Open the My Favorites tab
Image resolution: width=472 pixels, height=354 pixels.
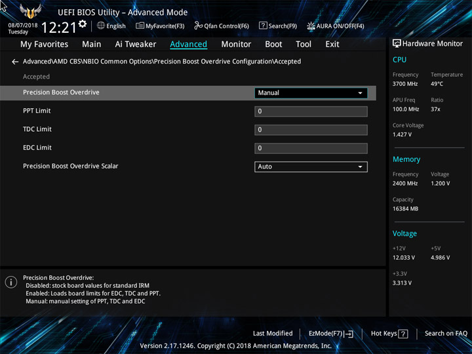(x=45, y=45)
